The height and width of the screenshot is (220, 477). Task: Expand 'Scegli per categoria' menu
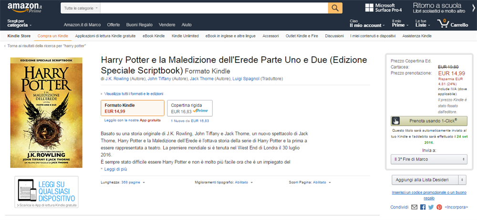(19, 23)
